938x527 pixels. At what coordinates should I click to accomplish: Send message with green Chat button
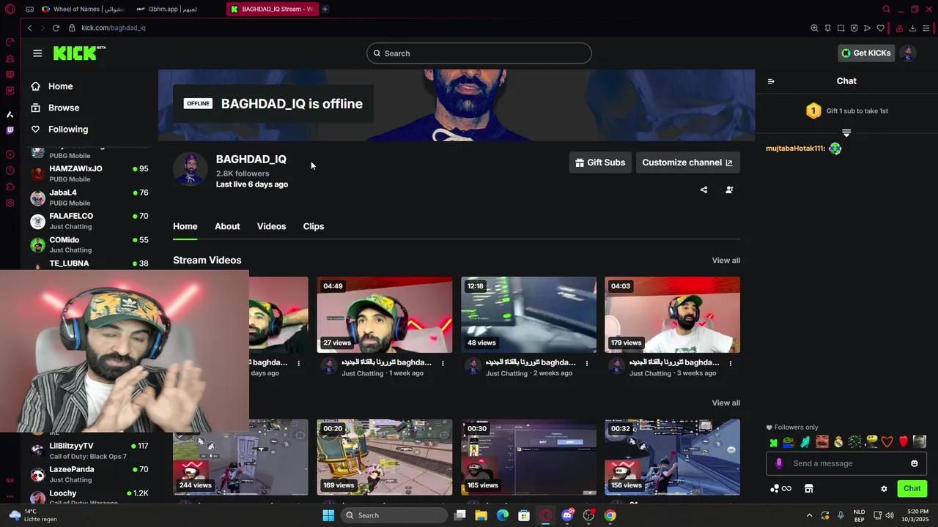tap(912, 488)
